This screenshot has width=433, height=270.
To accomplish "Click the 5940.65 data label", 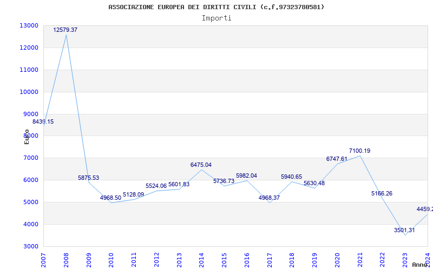I will (291, 177).
